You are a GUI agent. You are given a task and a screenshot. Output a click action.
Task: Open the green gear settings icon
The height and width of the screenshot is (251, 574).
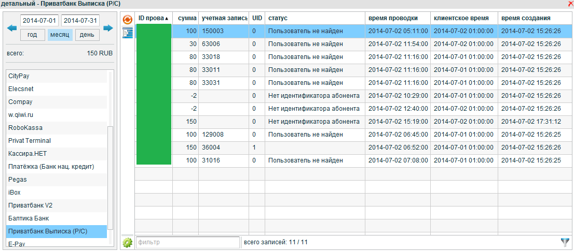pyautogui.click(x=127, y=242)
